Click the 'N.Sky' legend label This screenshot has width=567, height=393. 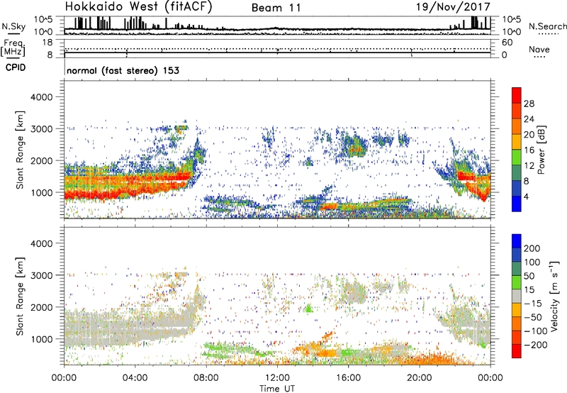tap(13, 26)
